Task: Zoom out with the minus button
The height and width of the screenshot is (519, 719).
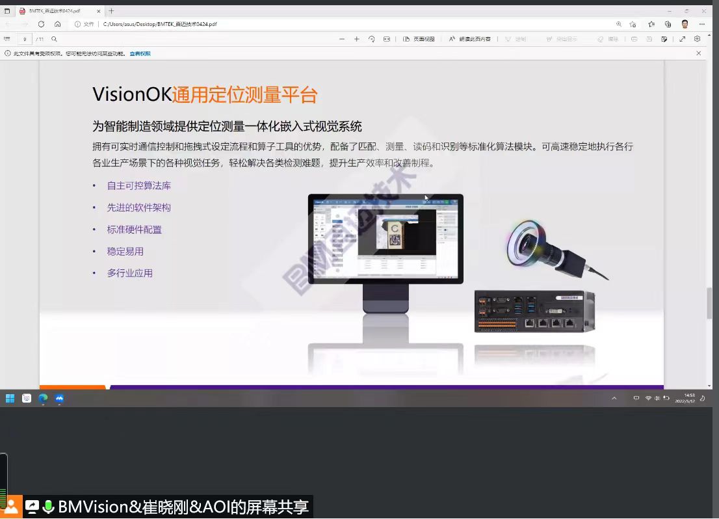Action: tap(342, 39)
